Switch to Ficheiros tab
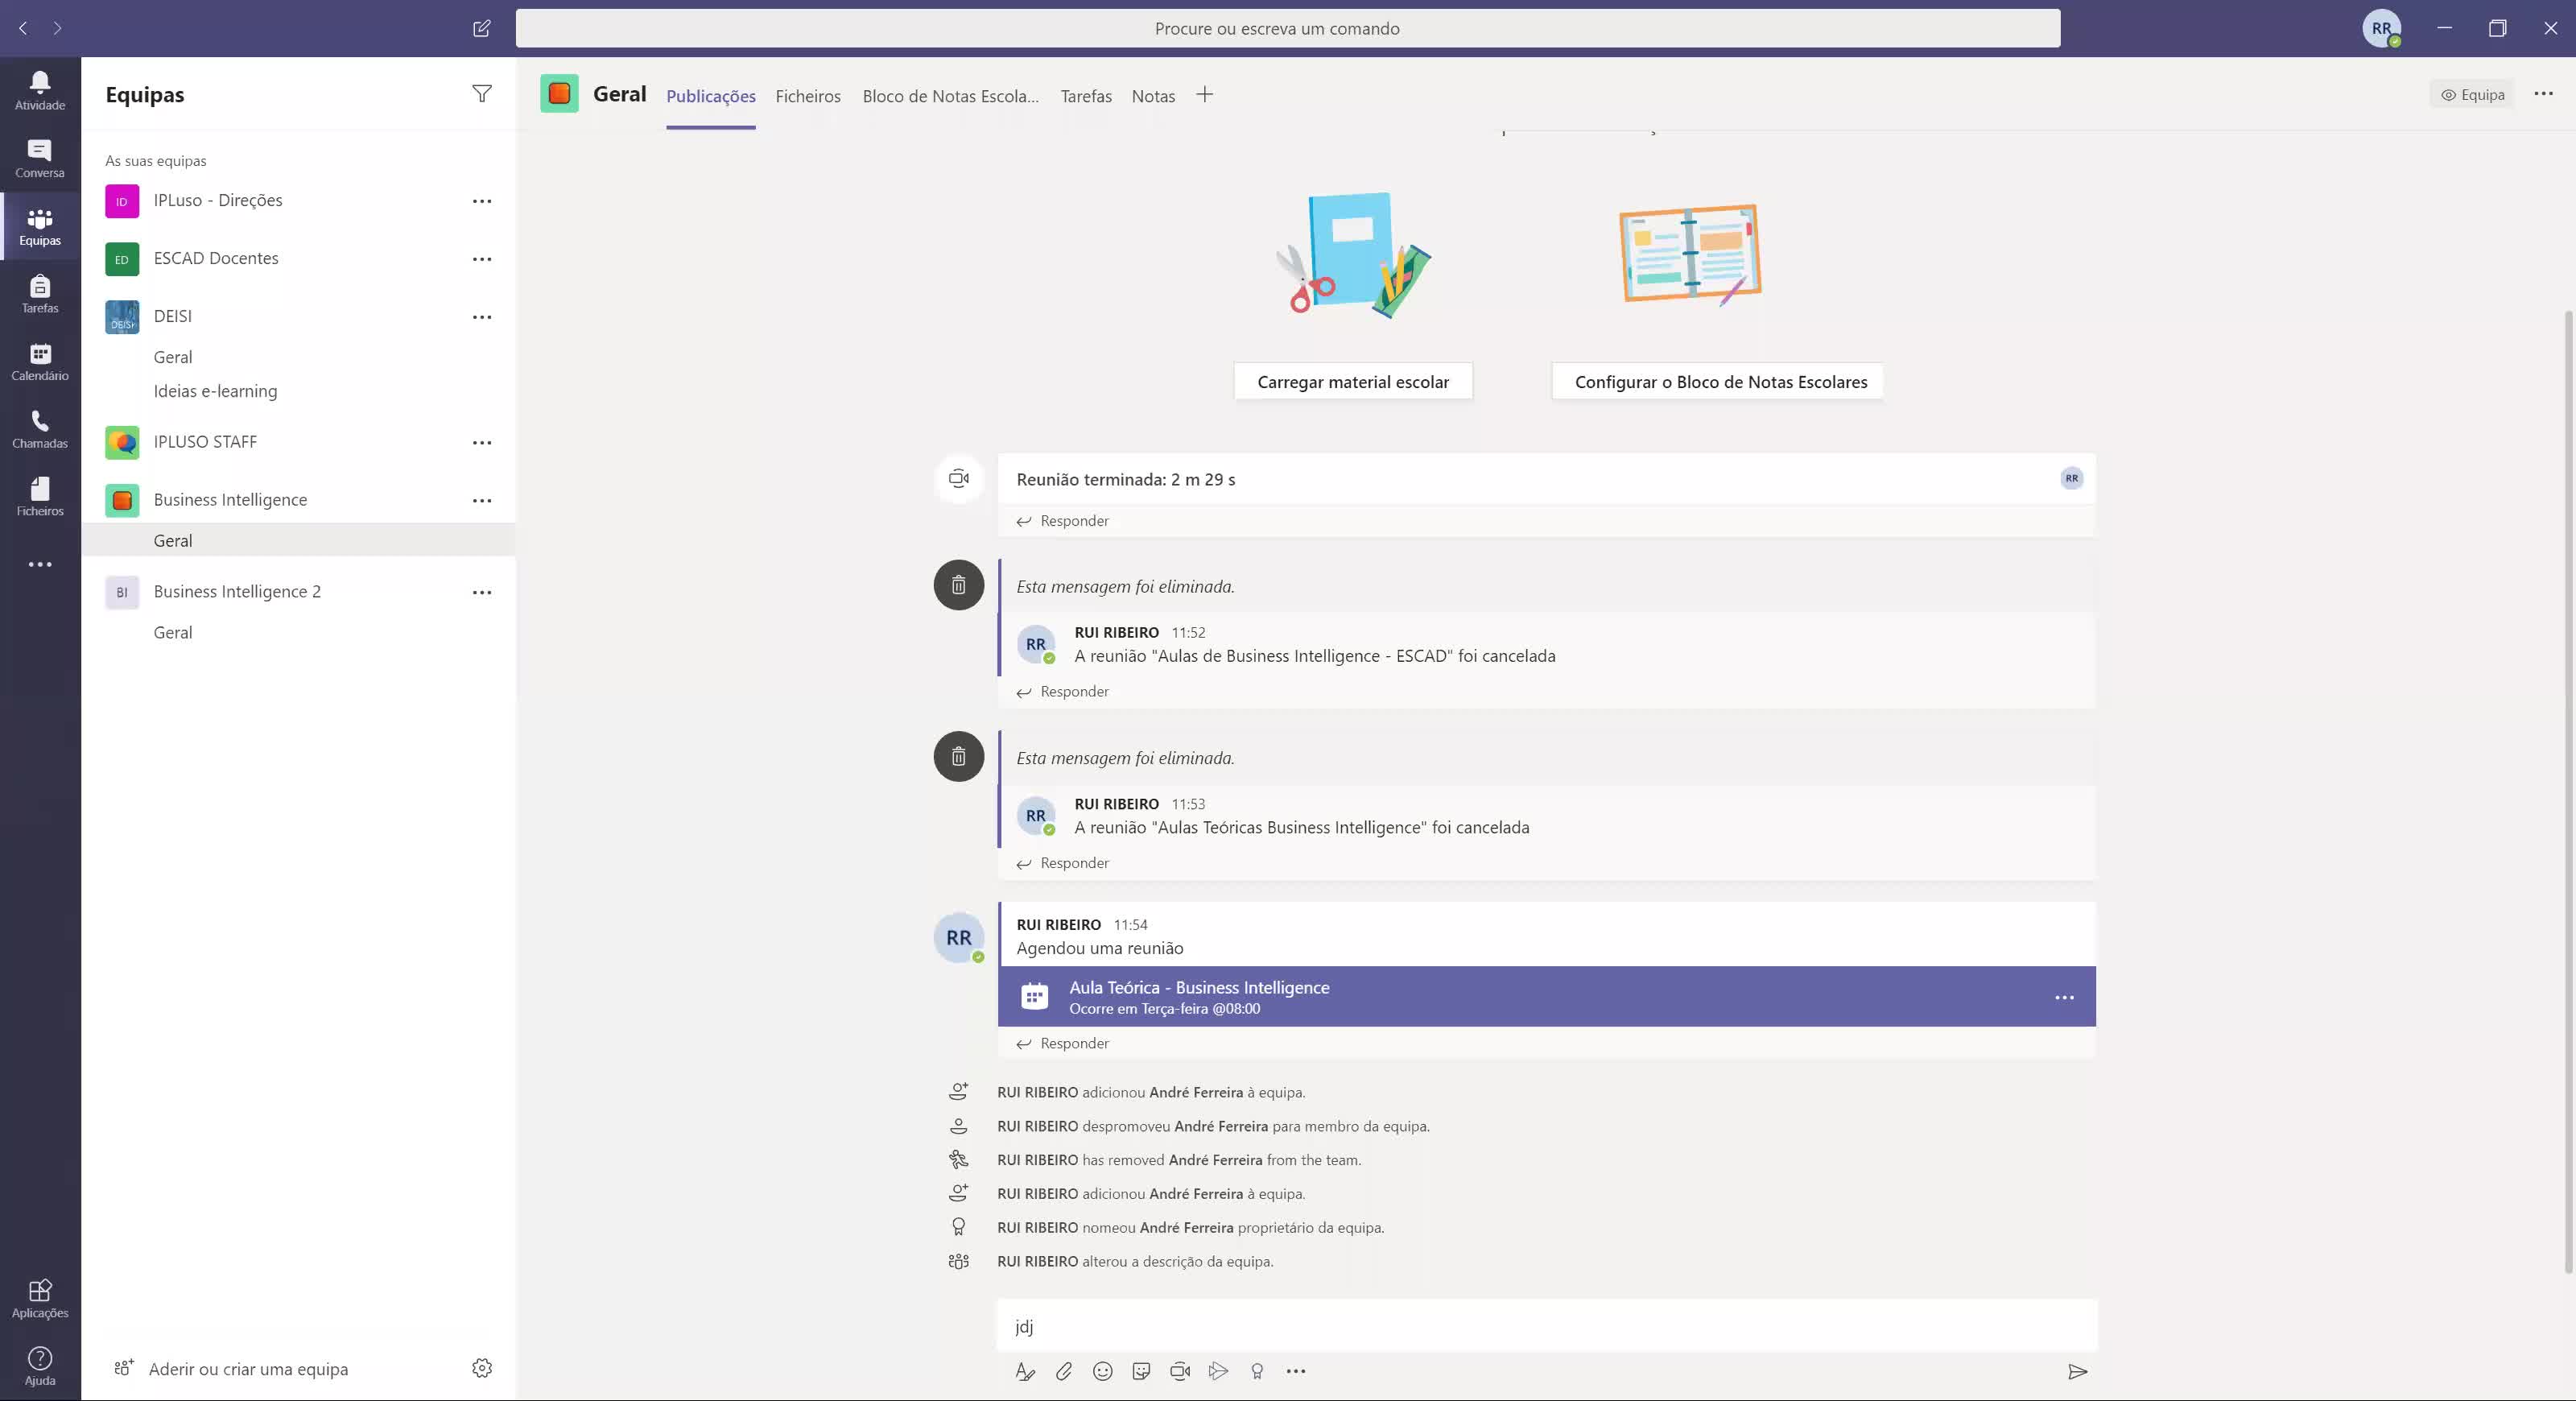Screen dimensions: 2576x1401 click(808, 96)
